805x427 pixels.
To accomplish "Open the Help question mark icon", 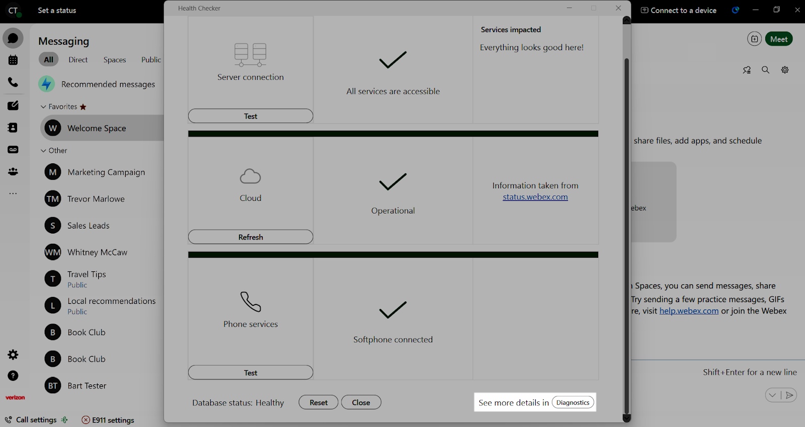I will 13,376.
